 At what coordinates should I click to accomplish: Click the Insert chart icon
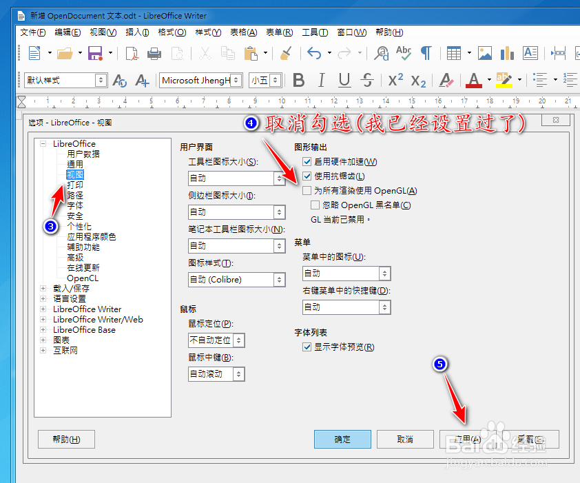point(507,53)
